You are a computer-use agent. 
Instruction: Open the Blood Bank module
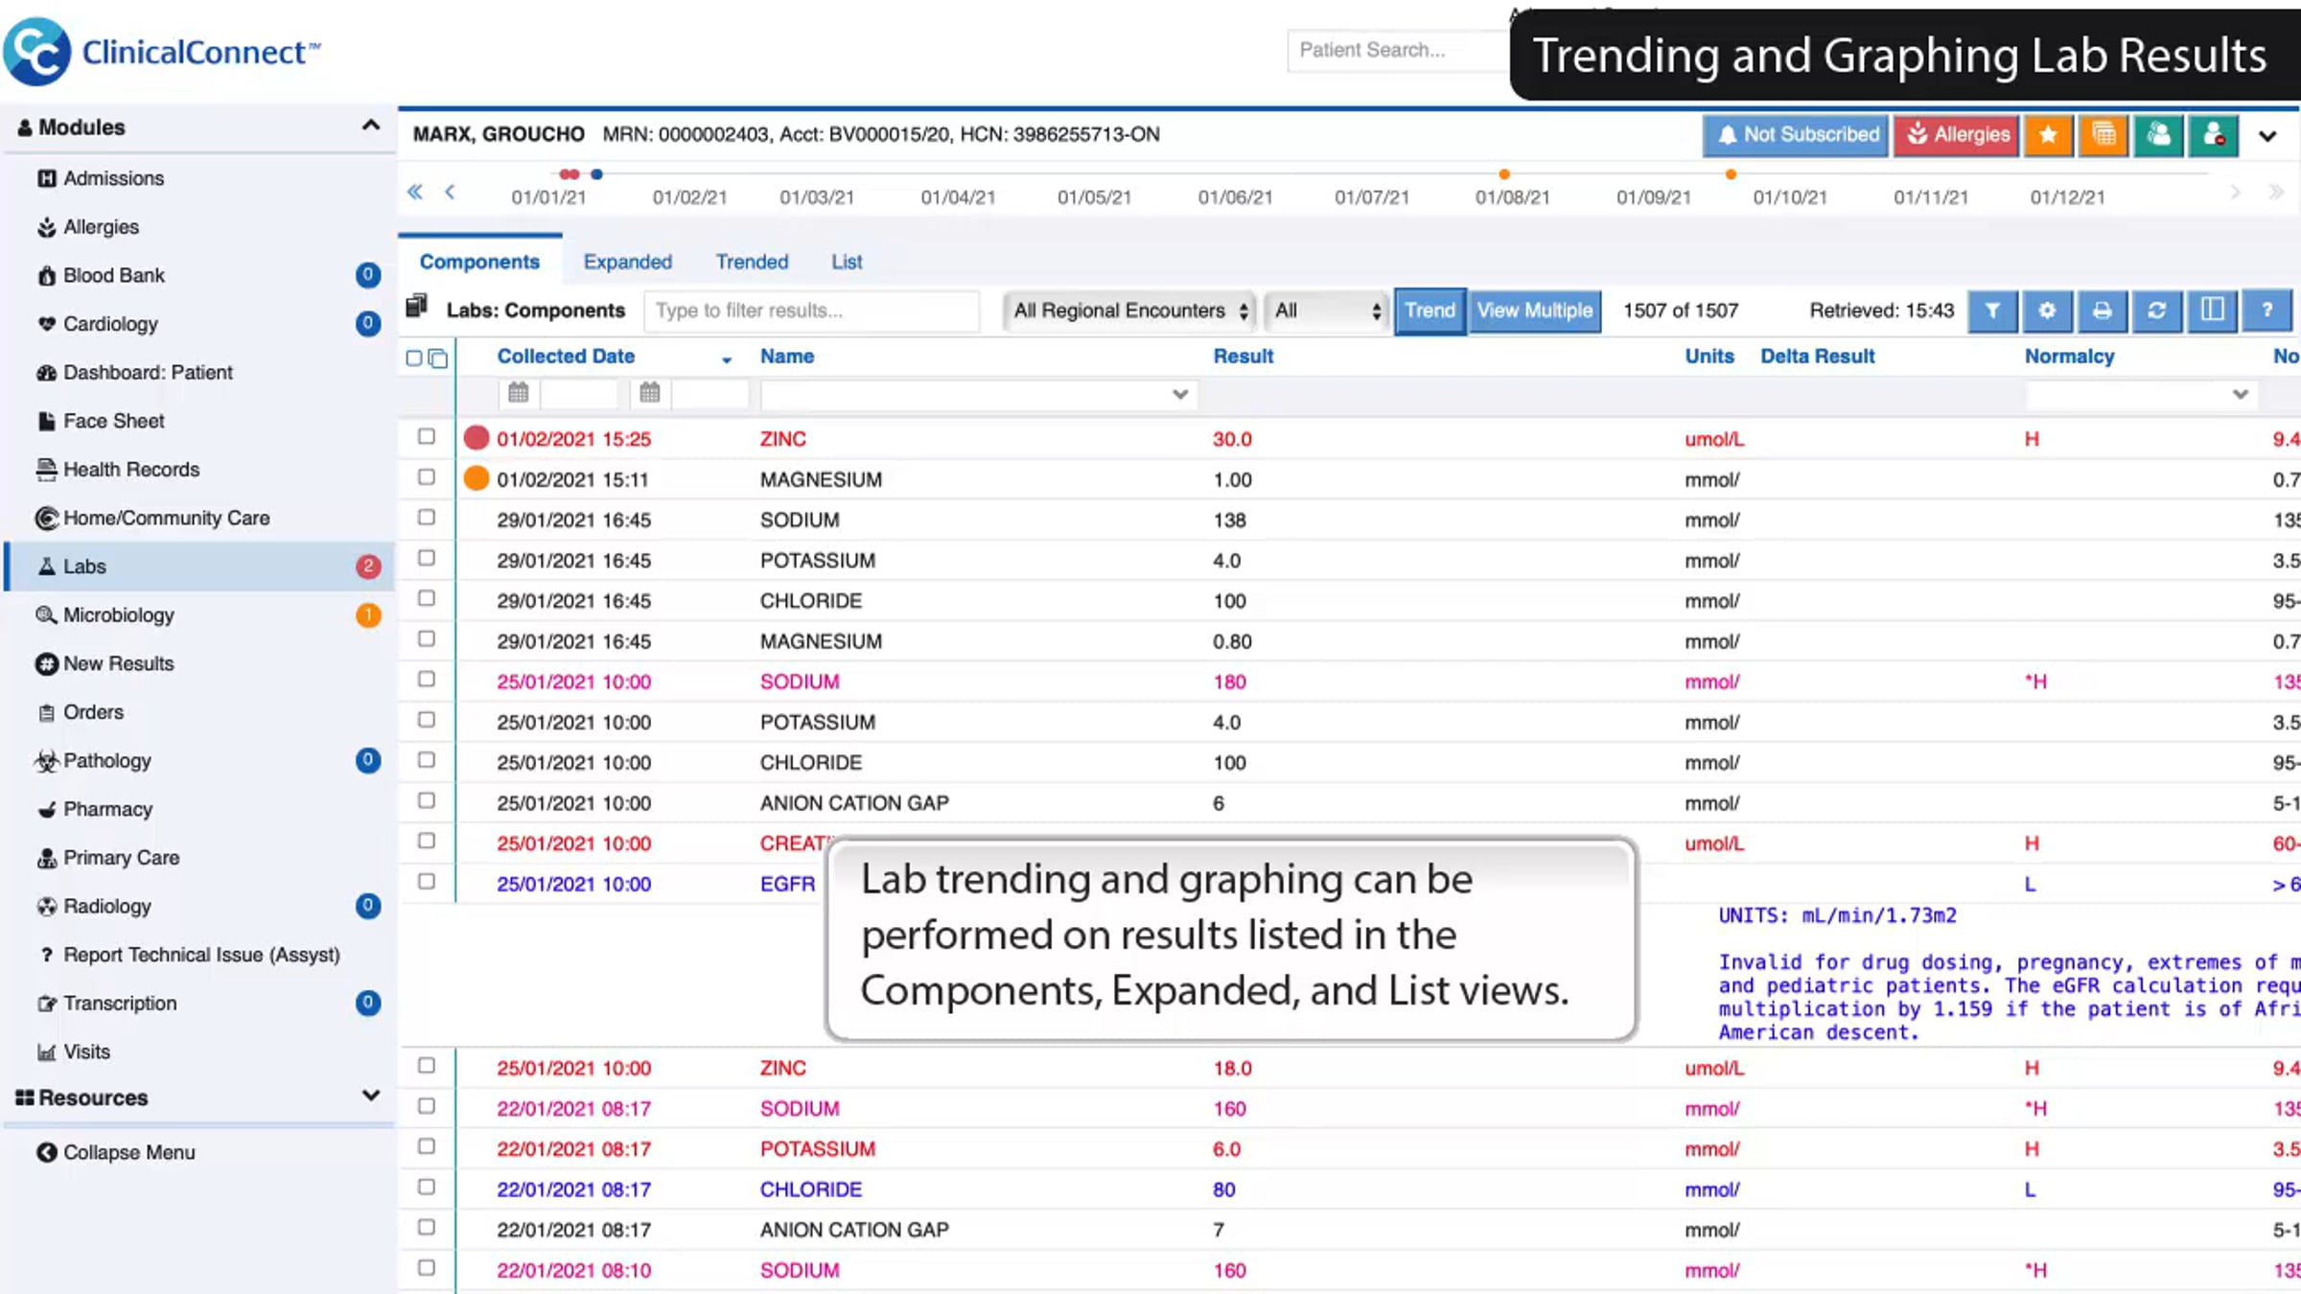click(113, 275)
